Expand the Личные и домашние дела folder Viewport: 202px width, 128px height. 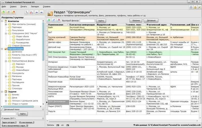click(x=6, y=101)
